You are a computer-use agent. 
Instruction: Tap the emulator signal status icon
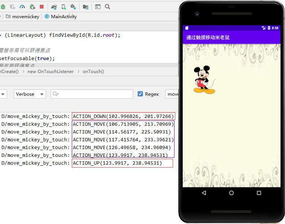pyautogui.click(x=263, y=28)
